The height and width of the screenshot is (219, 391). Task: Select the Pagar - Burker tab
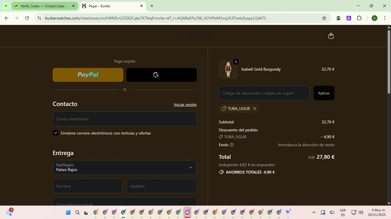[x=113, y=6]
